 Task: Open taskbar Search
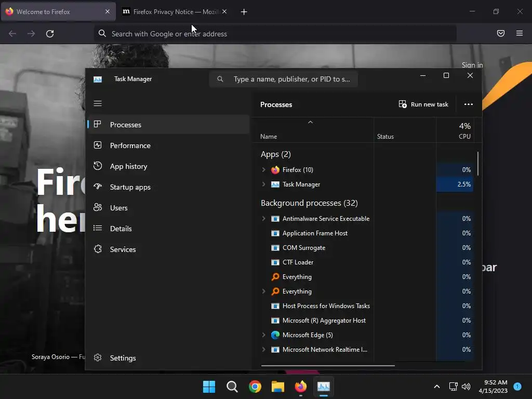point(232,387)
